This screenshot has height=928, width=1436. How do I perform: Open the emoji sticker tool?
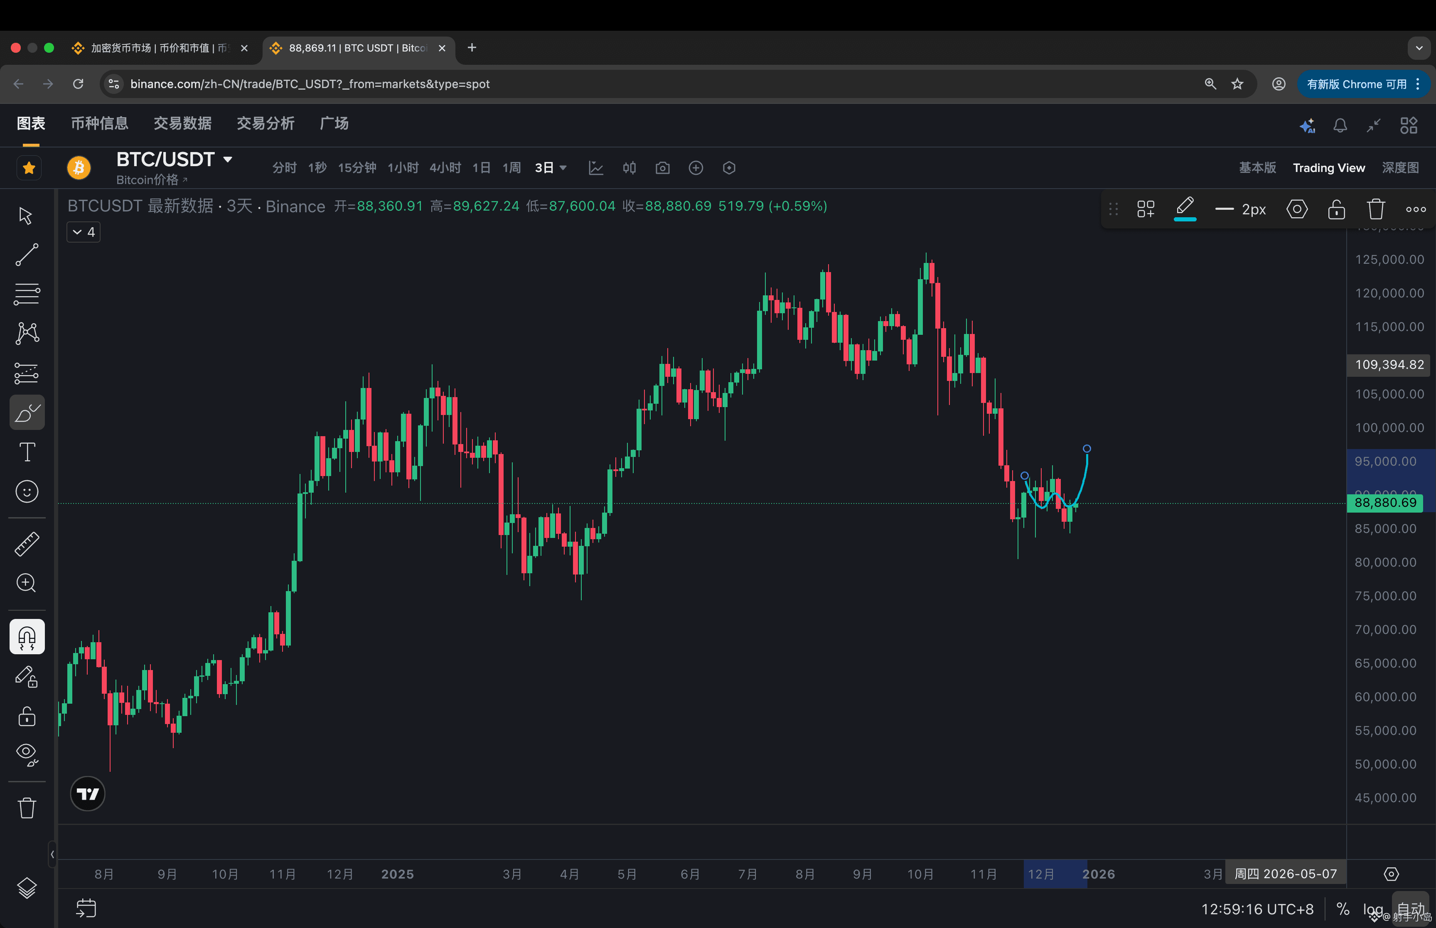point(27,492)
